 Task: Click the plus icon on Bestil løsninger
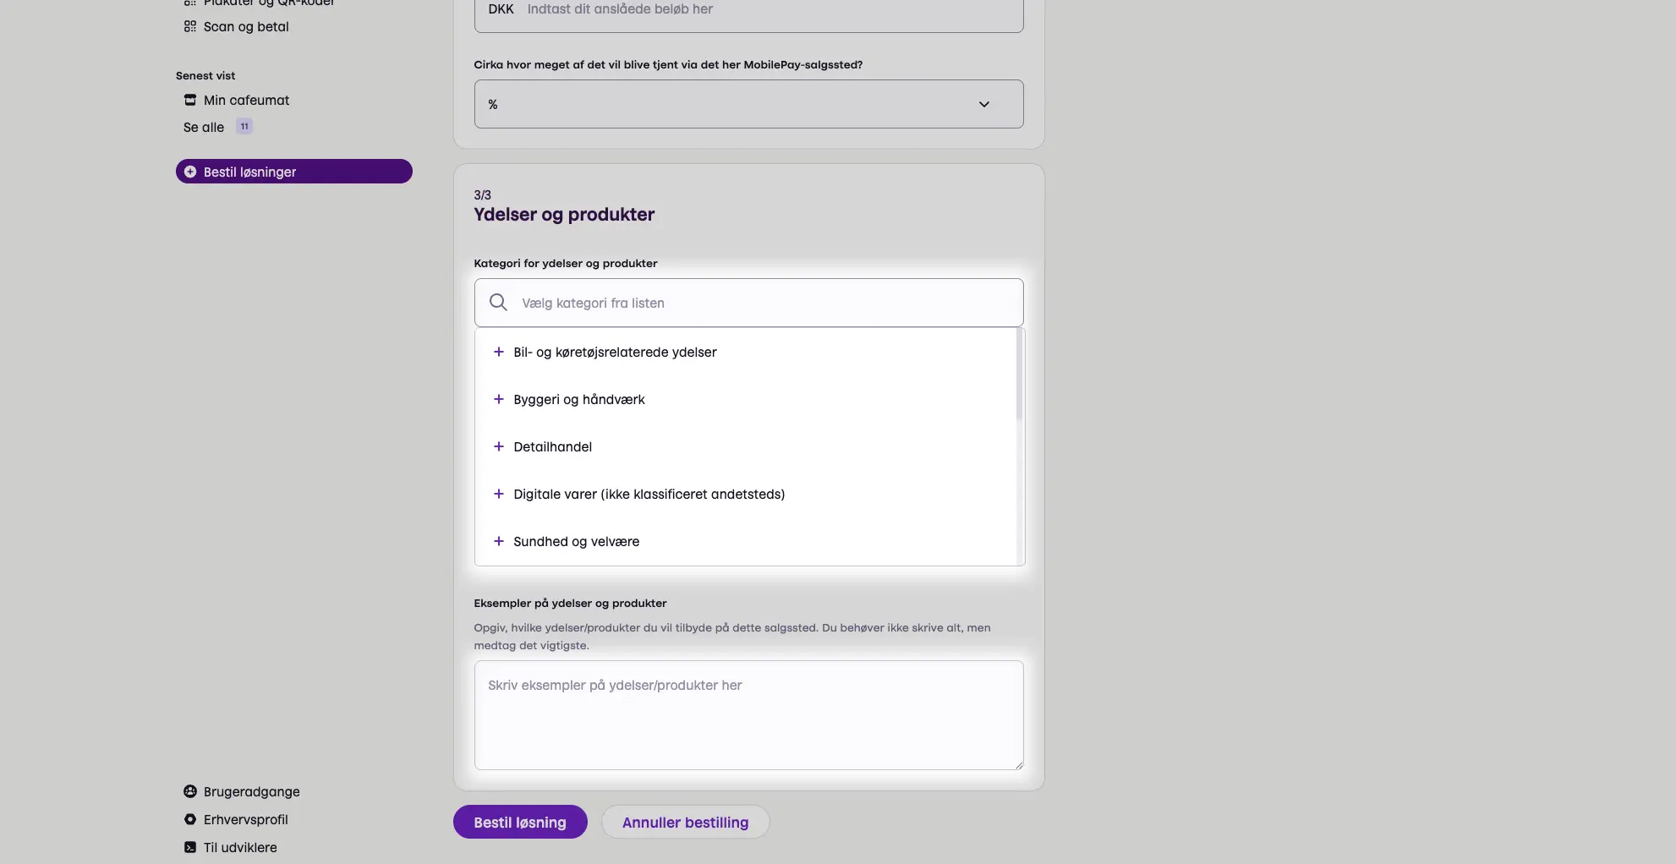[x=190, y=172]
